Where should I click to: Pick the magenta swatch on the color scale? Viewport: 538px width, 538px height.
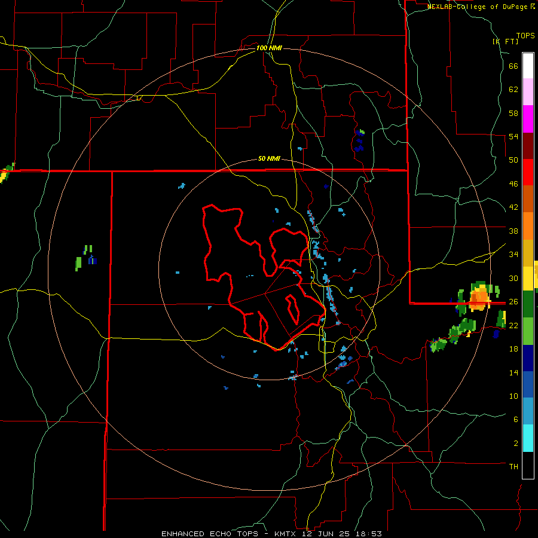click(x=528, y=119)
